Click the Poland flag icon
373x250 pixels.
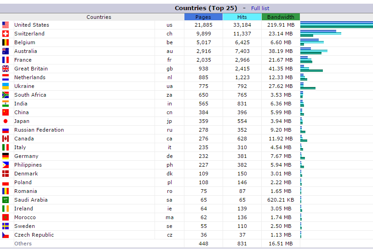click(6, 182)
